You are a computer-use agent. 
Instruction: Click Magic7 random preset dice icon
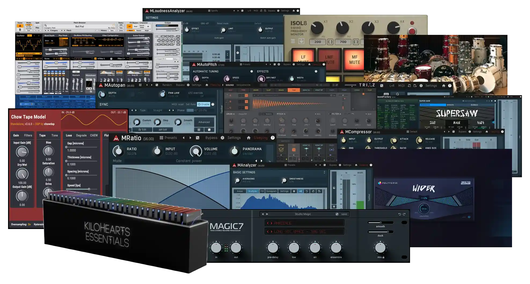tap(337, 214)
